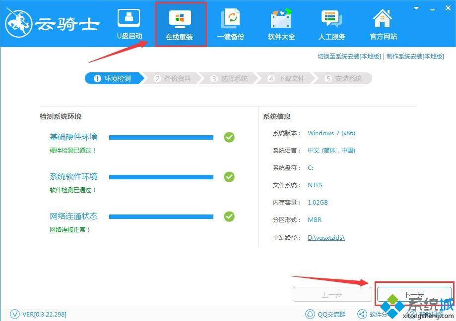456x321 pixels.
Task: Click 切换至系统安装[本地版] link
Action: tap(349, 56)
